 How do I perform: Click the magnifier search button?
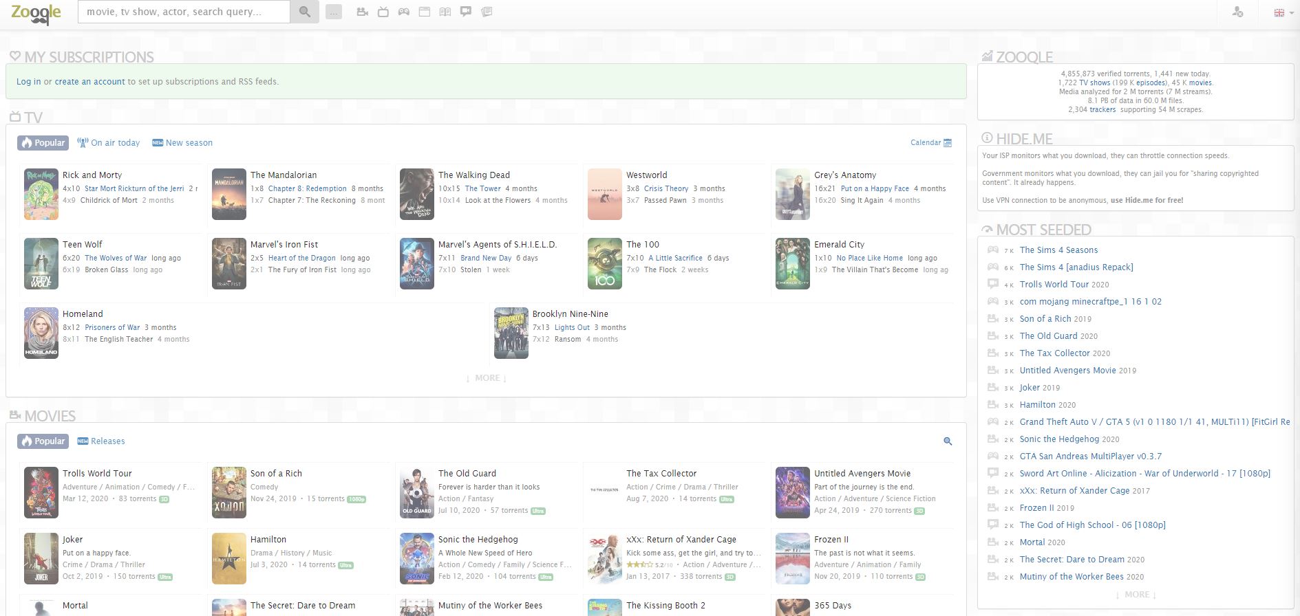click(304, 12)
